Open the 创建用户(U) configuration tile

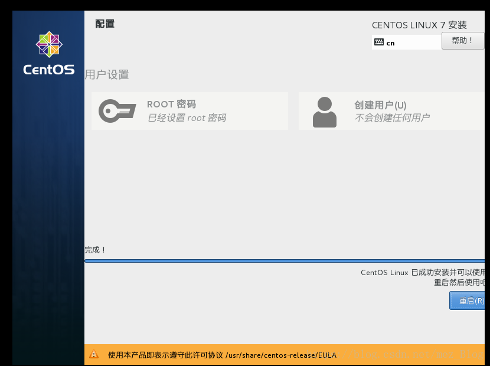pyautogui.click(x=396, y=111)
